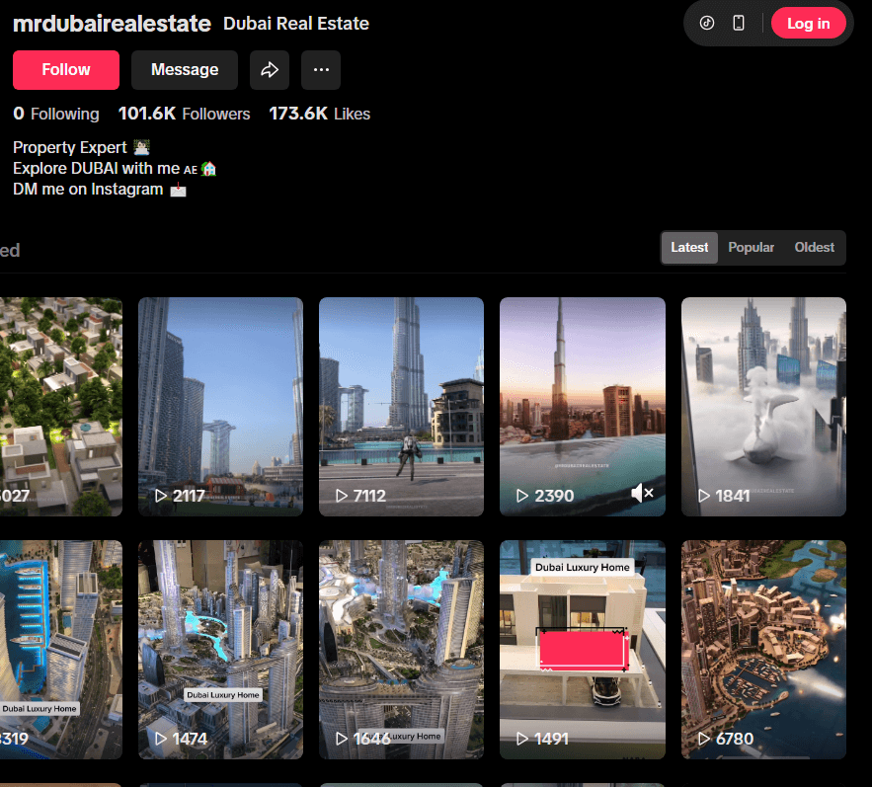Click the Property Expert bio line
872x787 pixels.
click(81, 147)
